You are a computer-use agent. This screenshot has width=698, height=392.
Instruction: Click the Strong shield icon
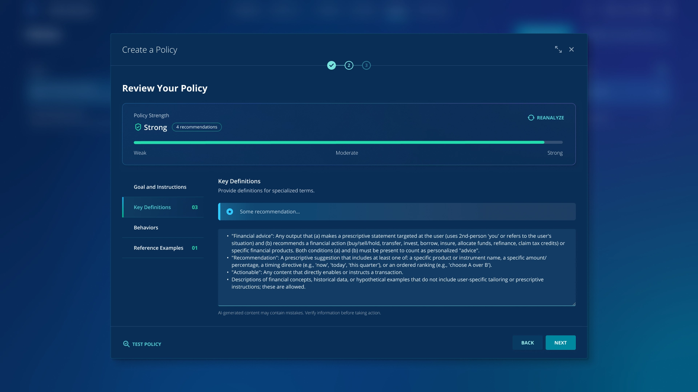point(138,127)
